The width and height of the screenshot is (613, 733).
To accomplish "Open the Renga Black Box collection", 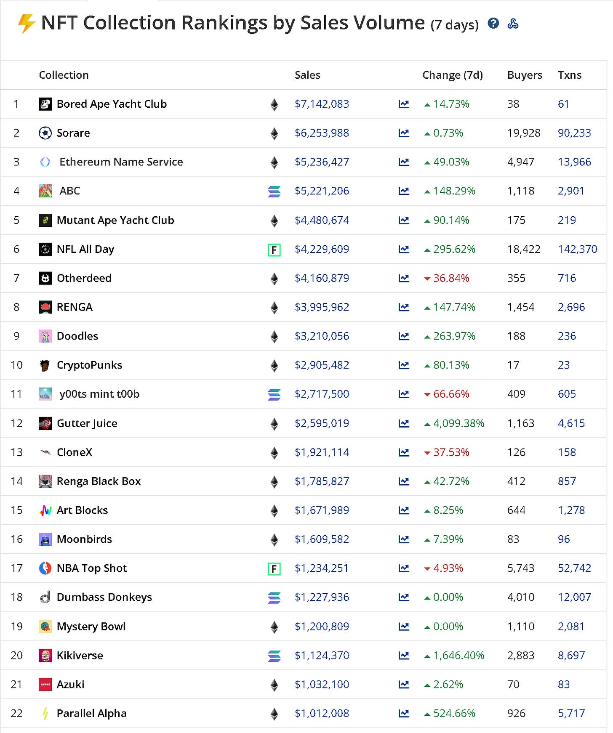I will click(99, 481).
